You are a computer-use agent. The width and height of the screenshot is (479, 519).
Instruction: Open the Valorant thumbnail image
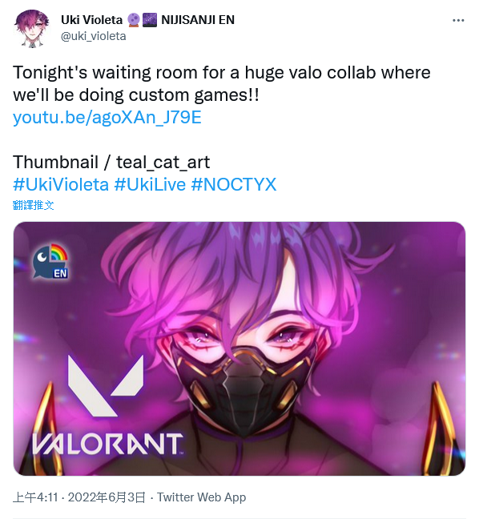click(239, 348)
